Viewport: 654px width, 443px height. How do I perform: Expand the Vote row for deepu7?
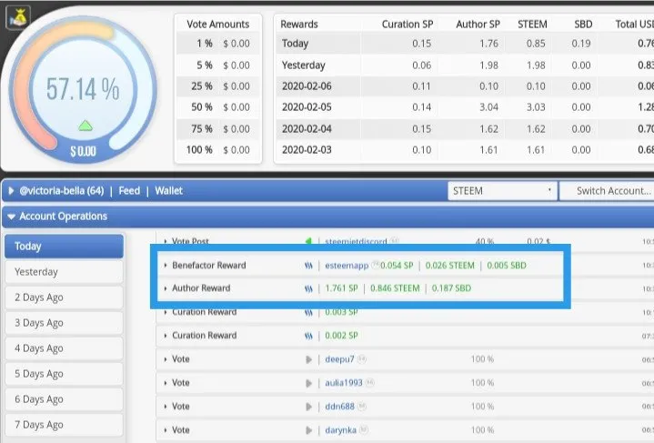click(x=166, y=359)
